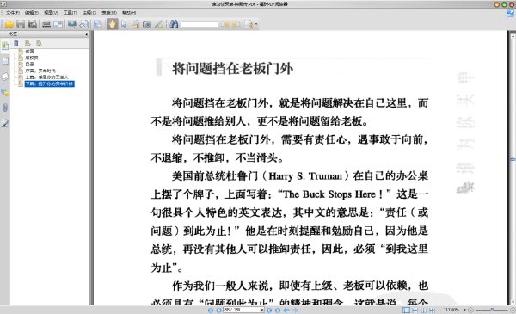Click the zoom slider handle

tap(492, 310)
